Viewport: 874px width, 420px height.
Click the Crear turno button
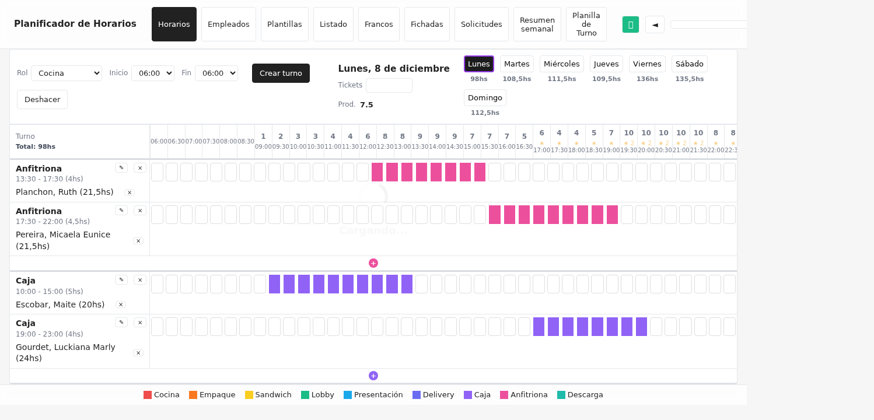(x=281, y=73)
